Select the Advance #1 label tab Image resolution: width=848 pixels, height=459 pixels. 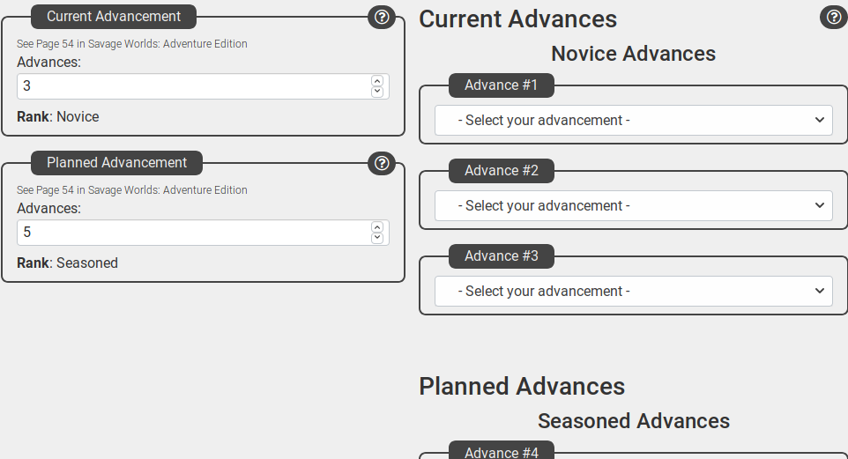tap(502, 85)
